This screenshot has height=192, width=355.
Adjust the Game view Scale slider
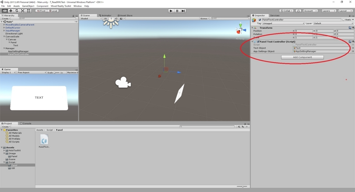pos(57,73)
